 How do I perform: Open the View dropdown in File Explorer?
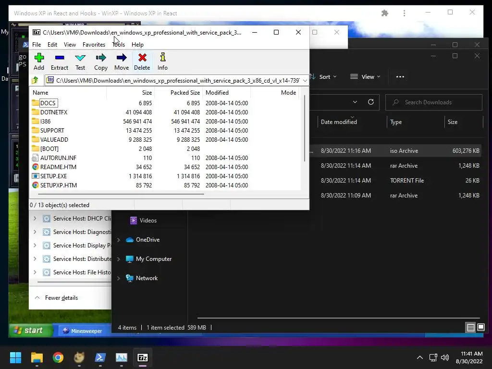[x=365, y=76]
